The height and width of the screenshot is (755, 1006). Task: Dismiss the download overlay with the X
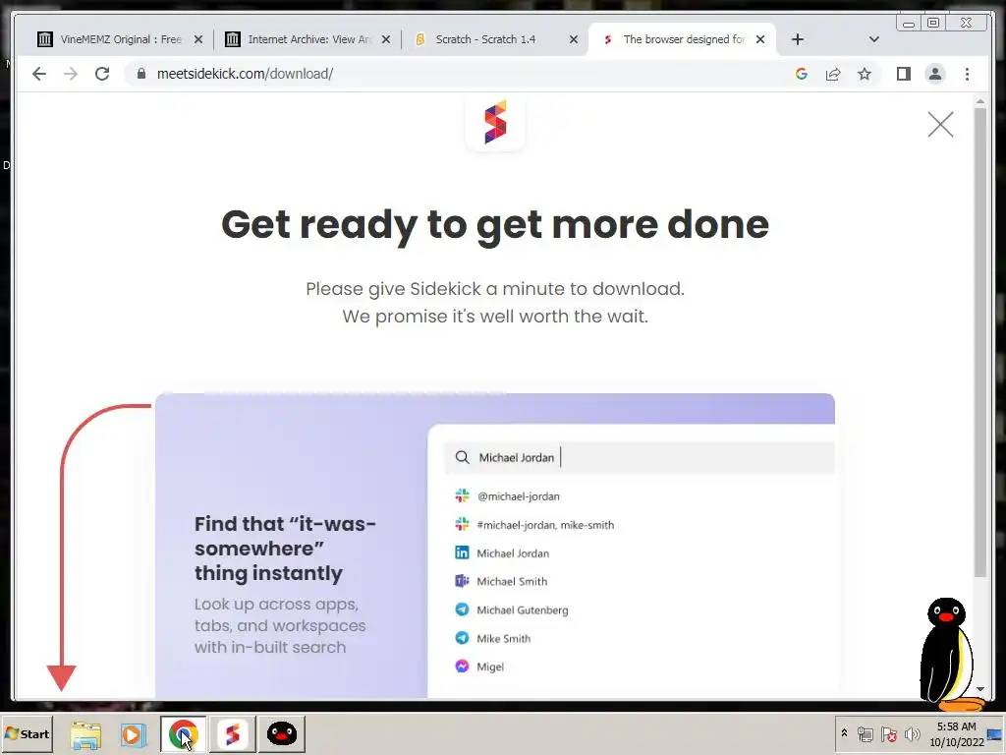940,125
